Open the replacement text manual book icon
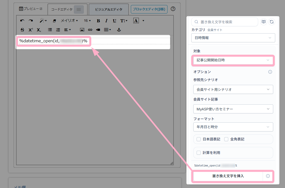Viewport: 285px width, 188px height. click(264, 22)
